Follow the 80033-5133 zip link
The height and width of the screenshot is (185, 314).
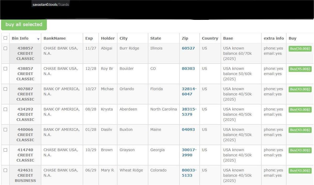[x=189, y=173]
